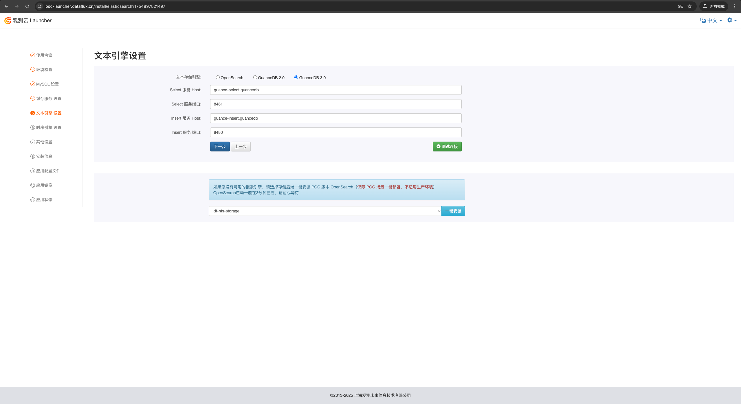The height and width of the screenshot is (404, 741).
Task: Click the Insert 服务 端口 input field
Action: 335,132
